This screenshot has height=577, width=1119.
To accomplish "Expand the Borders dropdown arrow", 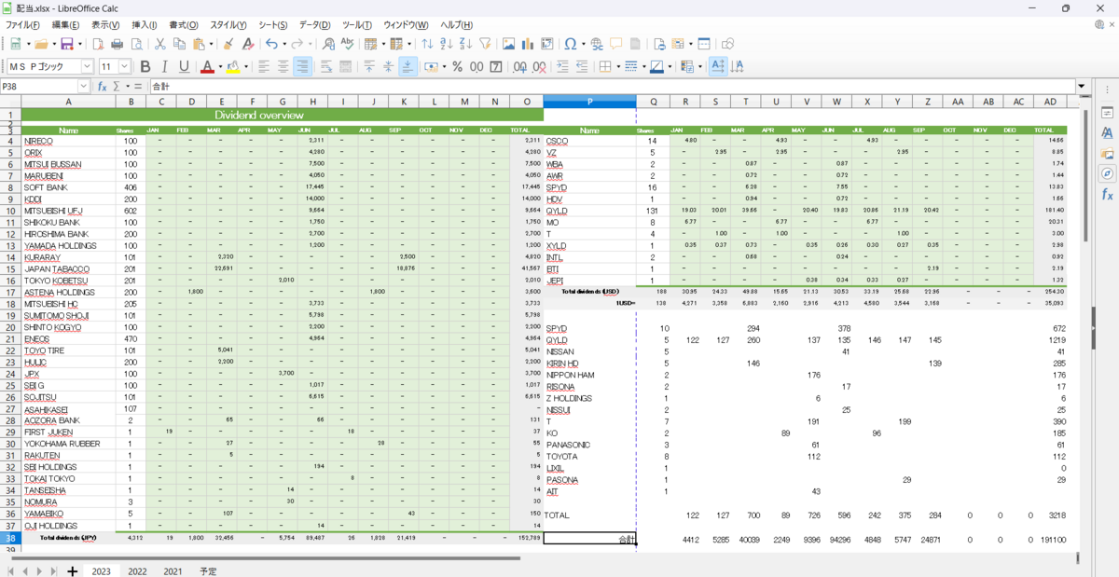I will 617,66.
